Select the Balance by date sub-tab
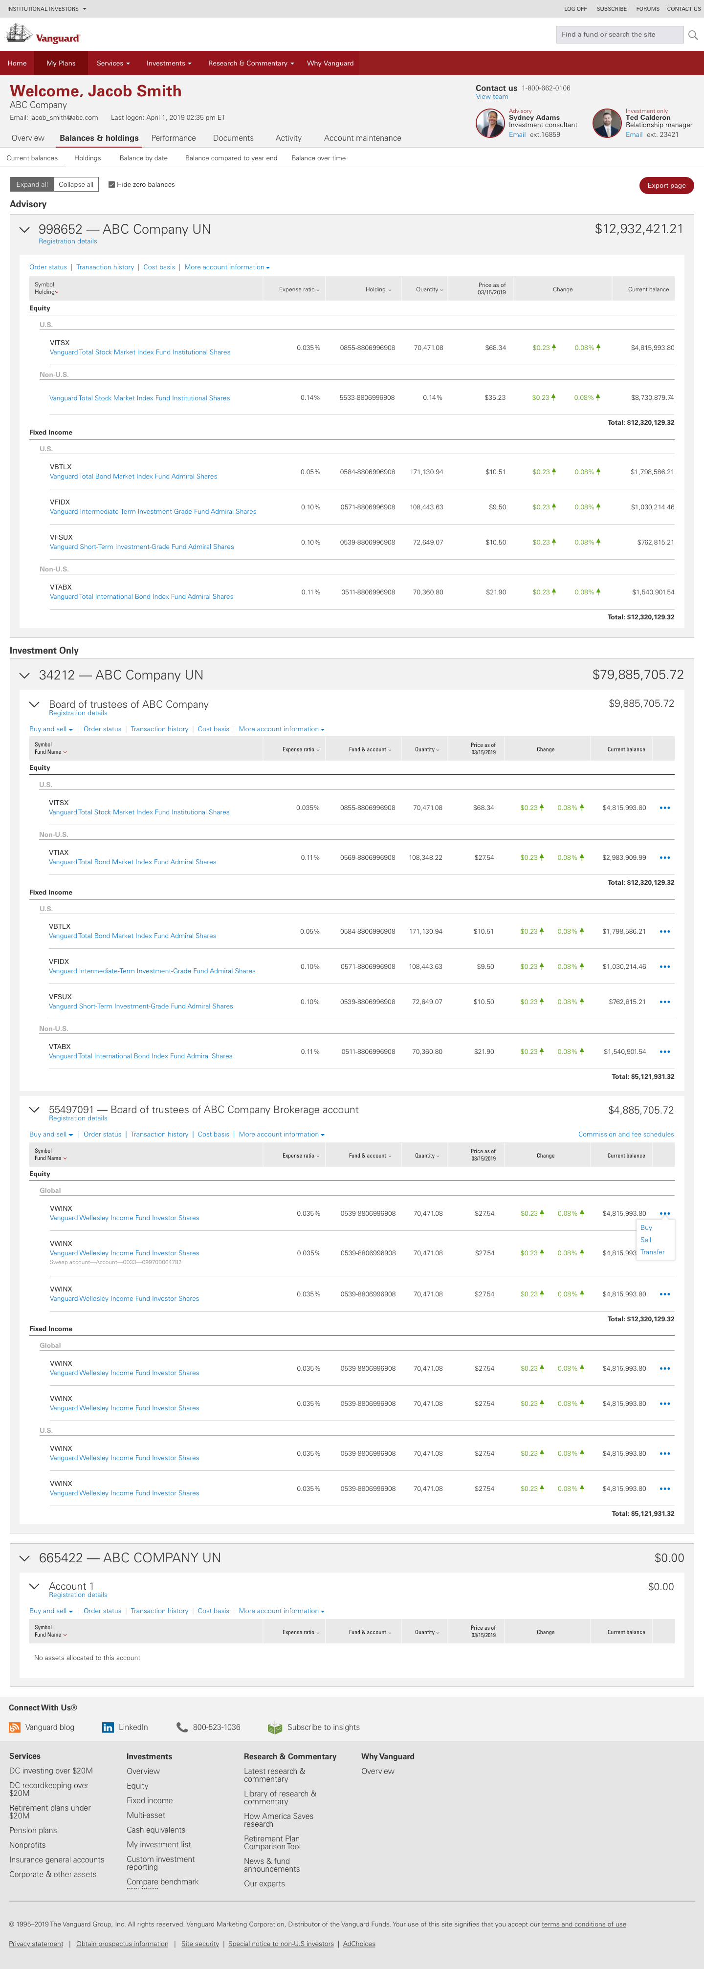This screenshot has height=1969, width=704. [x=144, y=158]
